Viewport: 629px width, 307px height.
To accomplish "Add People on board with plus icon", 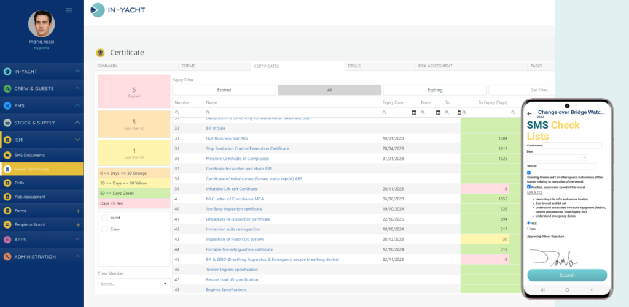I will (78, 225).
